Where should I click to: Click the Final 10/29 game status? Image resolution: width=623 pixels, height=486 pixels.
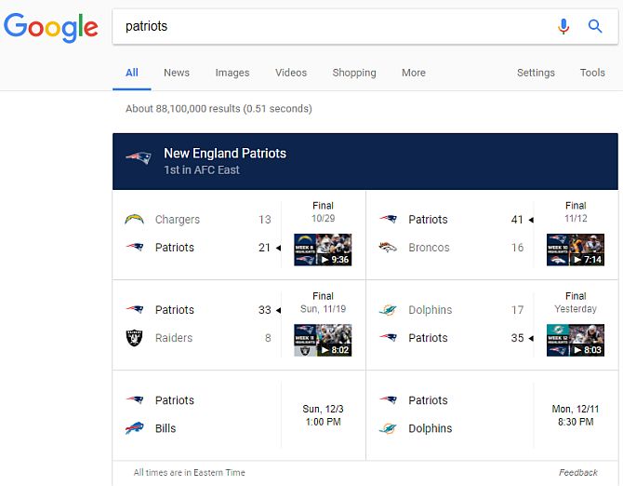point(323,212)
